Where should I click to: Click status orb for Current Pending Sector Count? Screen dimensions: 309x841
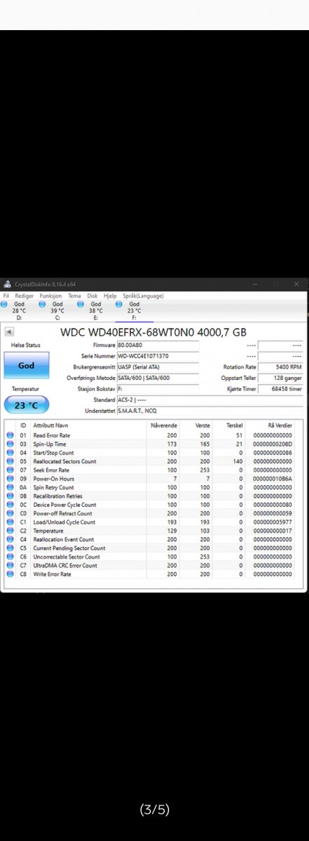(x=11, y=548)
